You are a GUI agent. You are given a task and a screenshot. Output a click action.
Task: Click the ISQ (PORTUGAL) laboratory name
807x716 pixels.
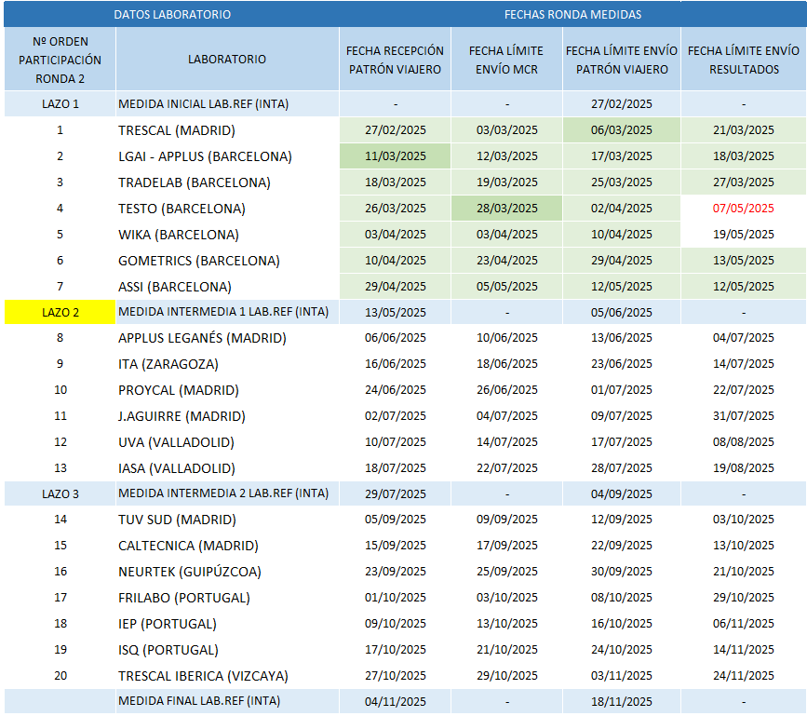click(x=168, y=650)
